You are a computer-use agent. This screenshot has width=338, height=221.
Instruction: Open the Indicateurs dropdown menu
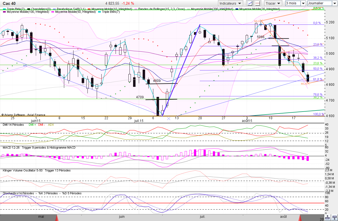[x=231, y=3]
